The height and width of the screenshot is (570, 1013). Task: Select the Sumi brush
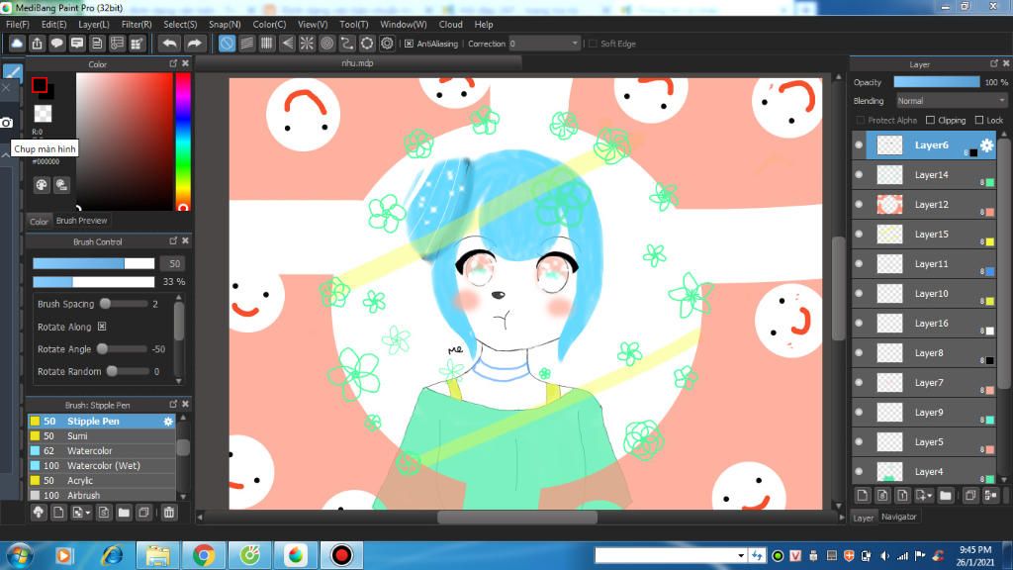(102, 436)
